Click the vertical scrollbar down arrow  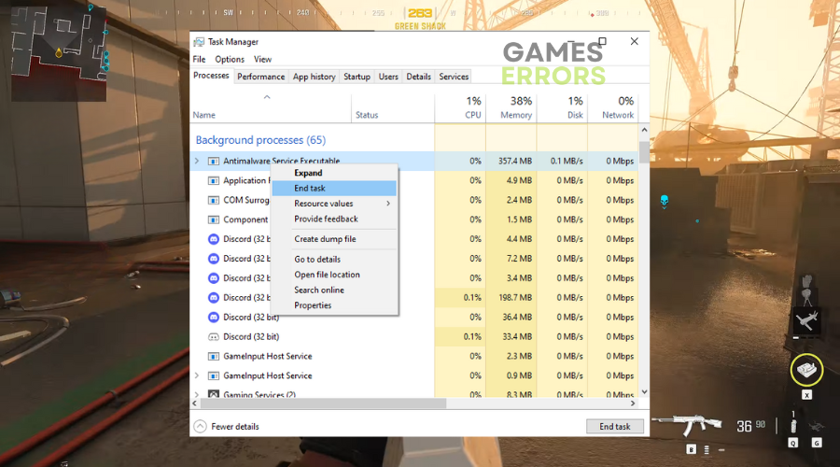[x=644, y=392]
